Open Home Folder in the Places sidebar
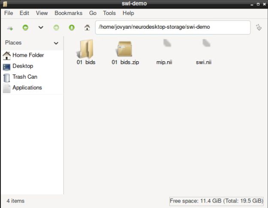268x208 pixels. (24, 55)
